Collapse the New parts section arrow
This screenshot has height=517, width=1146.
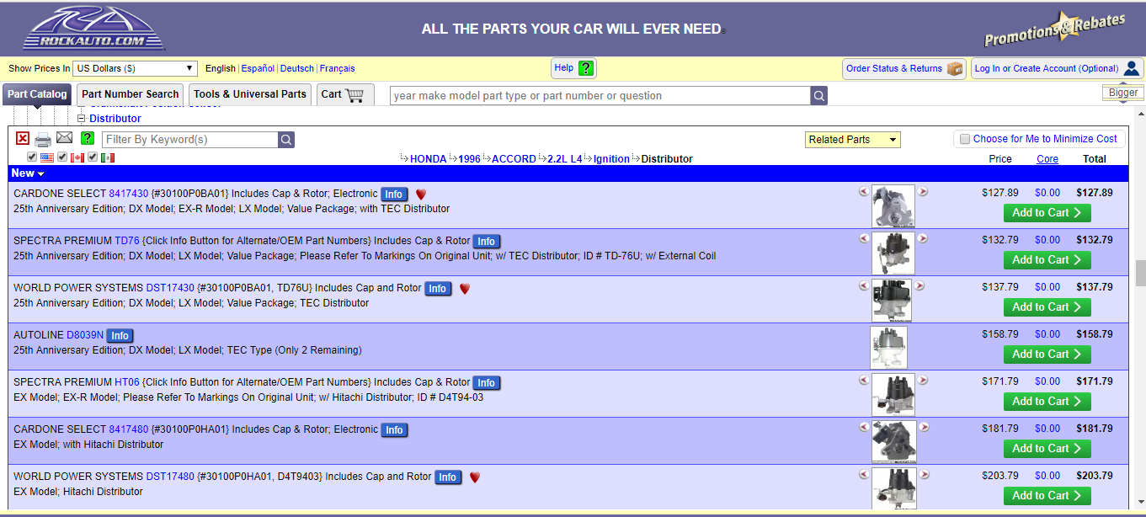40,173
